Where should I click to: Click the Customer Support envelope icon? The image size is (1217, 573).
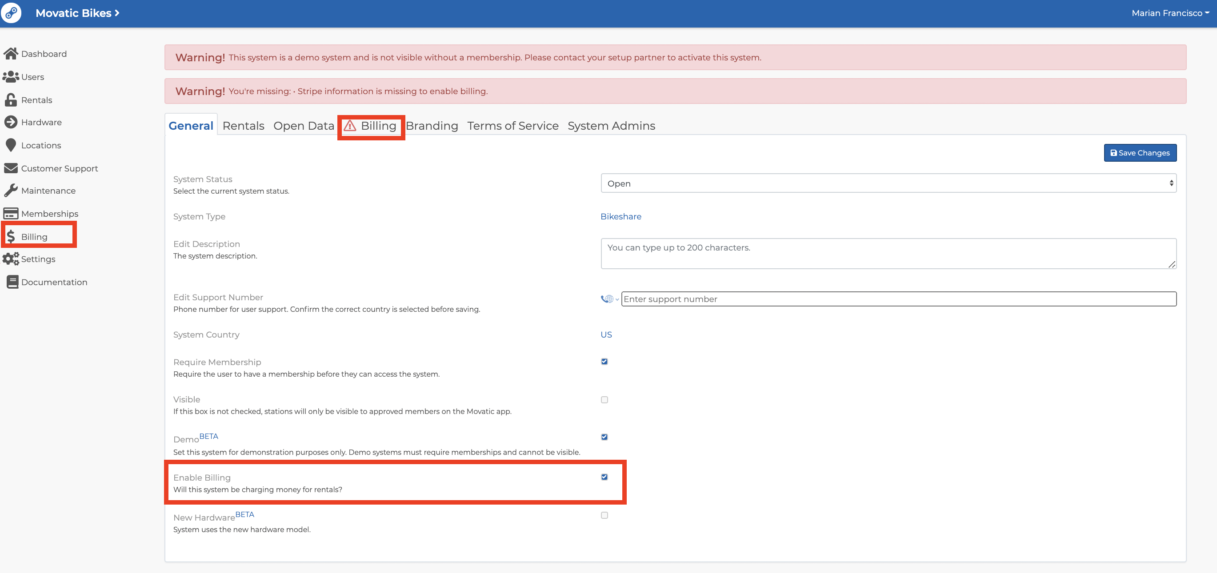click(11, 168)
